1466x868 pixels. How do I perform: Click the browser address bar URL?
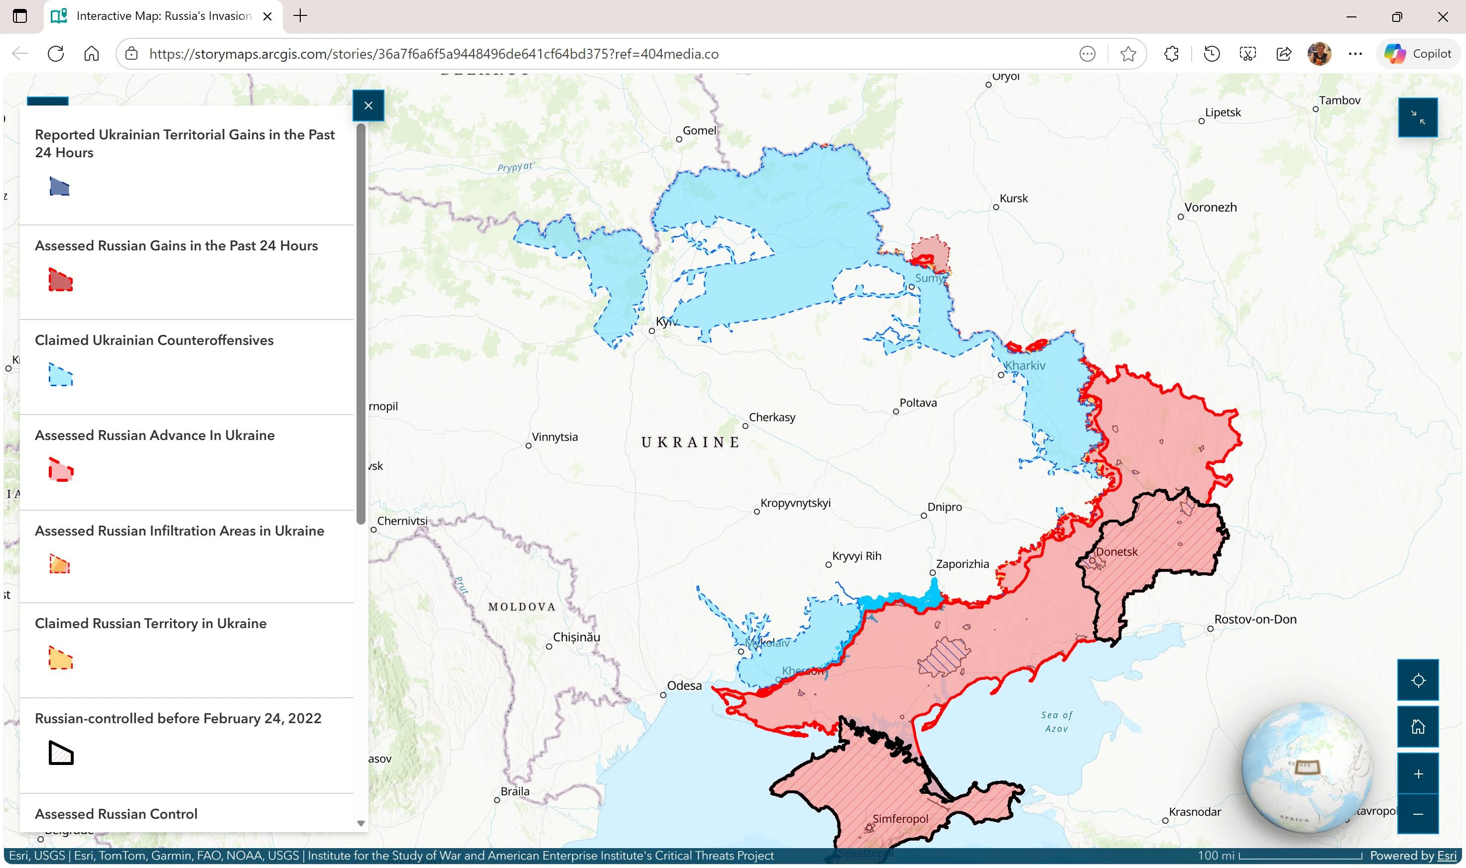433,54
